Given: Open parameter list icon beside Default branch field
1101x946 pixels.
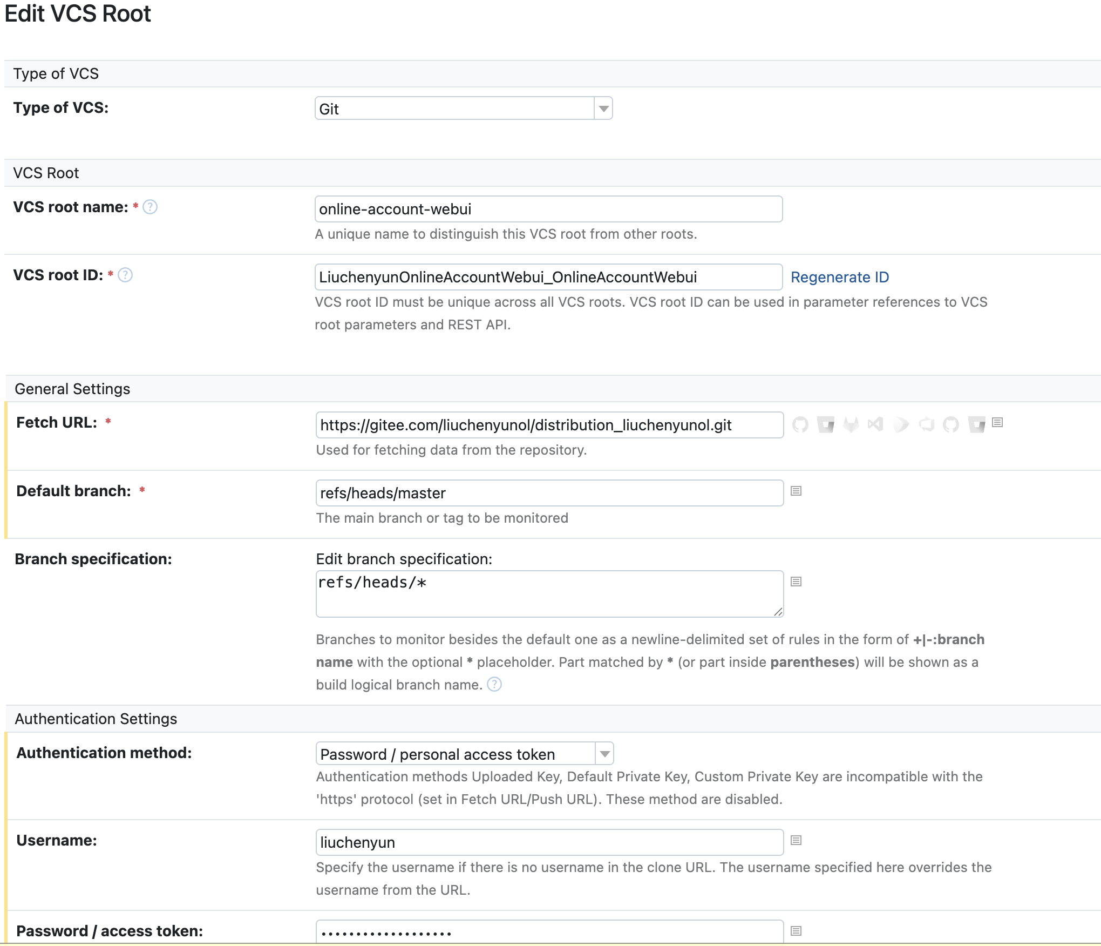Looking at the screenshot, I should pos(796,491).
